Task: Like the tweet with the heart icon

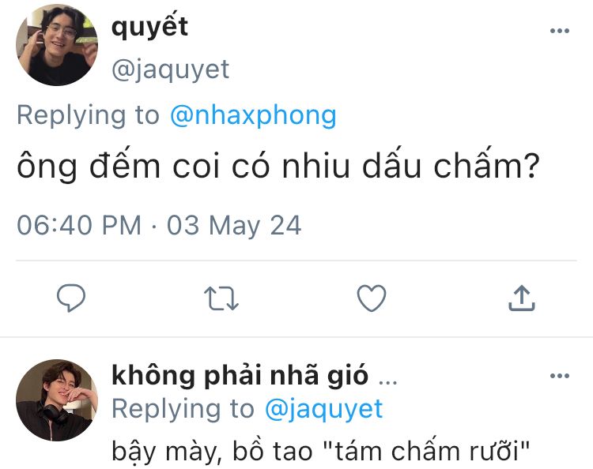Action: 372,298
